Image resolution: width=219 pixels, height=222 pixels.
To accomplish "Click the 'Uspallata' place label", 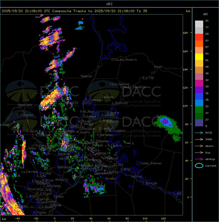I will (25, 105).
